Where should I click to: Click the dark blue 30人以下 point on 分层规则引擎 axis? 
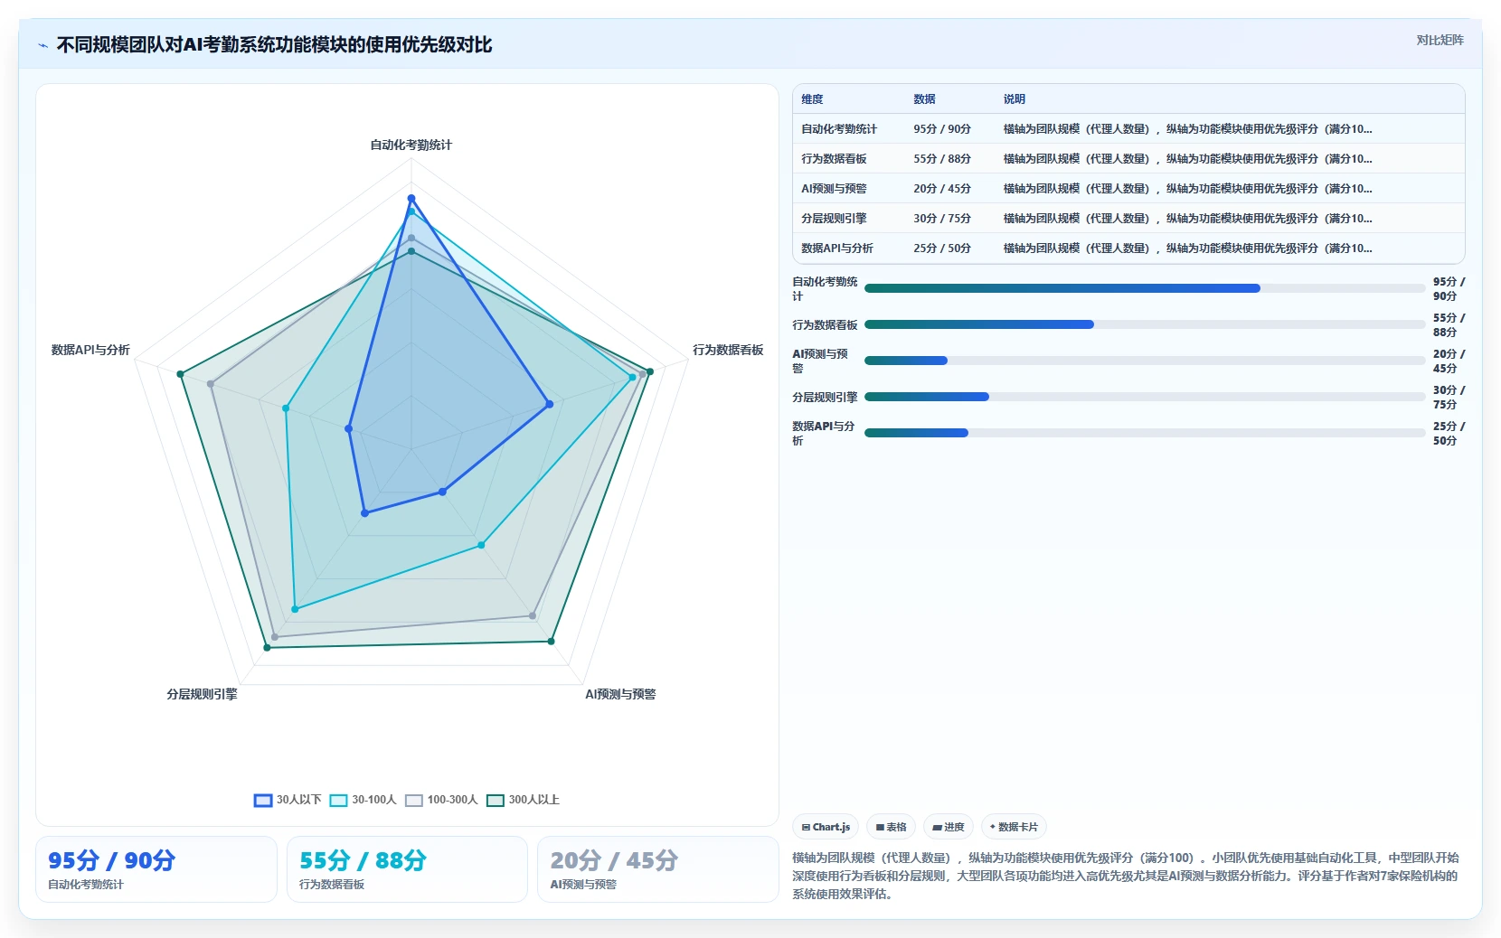[365, 513]
